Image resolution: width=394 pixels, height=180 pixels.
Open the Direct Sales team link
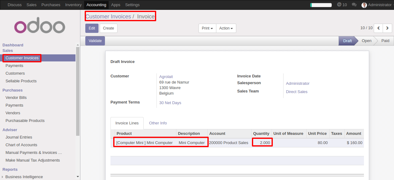click(x=297, y=92)
